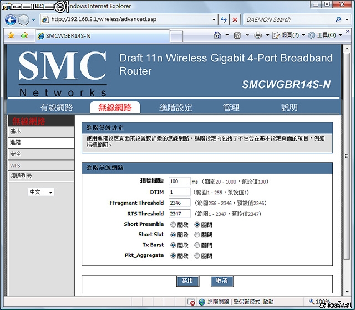Select the SMCWGBR14S-N browser tab
Screen dimensions: 355x310
click(103, 35)
